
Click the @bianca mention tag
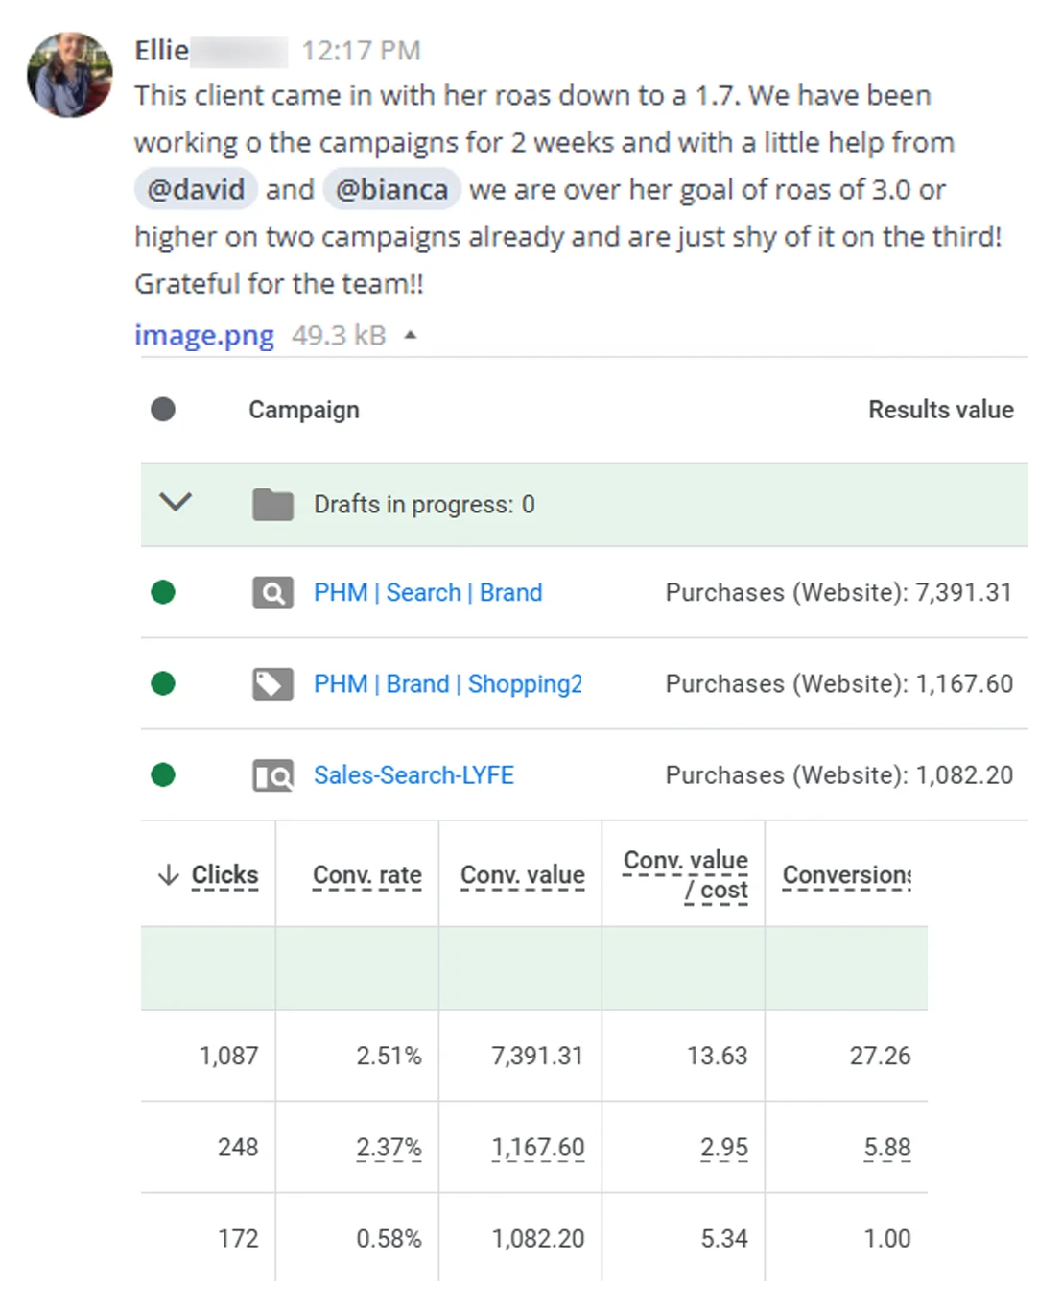pyautogui.click(x=391, y=189)
